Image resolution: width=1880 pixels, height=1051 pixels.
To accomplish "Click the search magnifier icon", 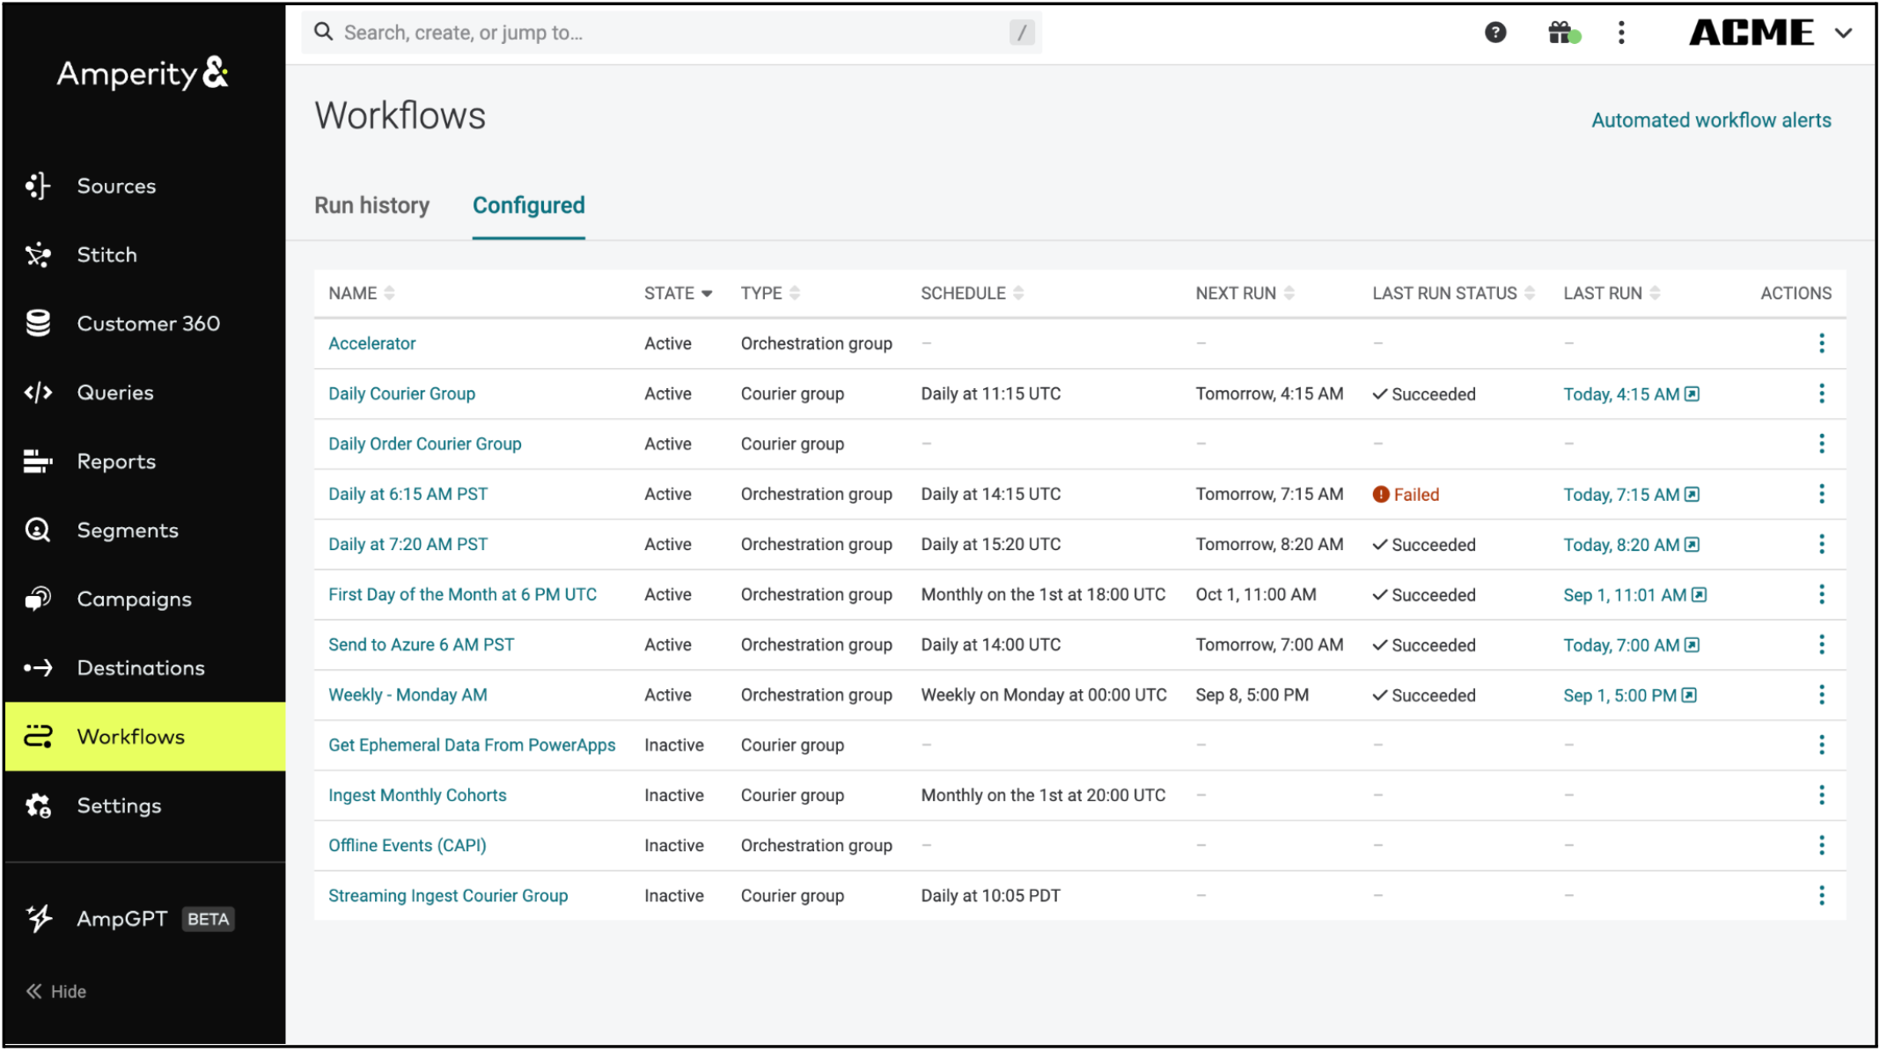I will click(x=323, y=32).
